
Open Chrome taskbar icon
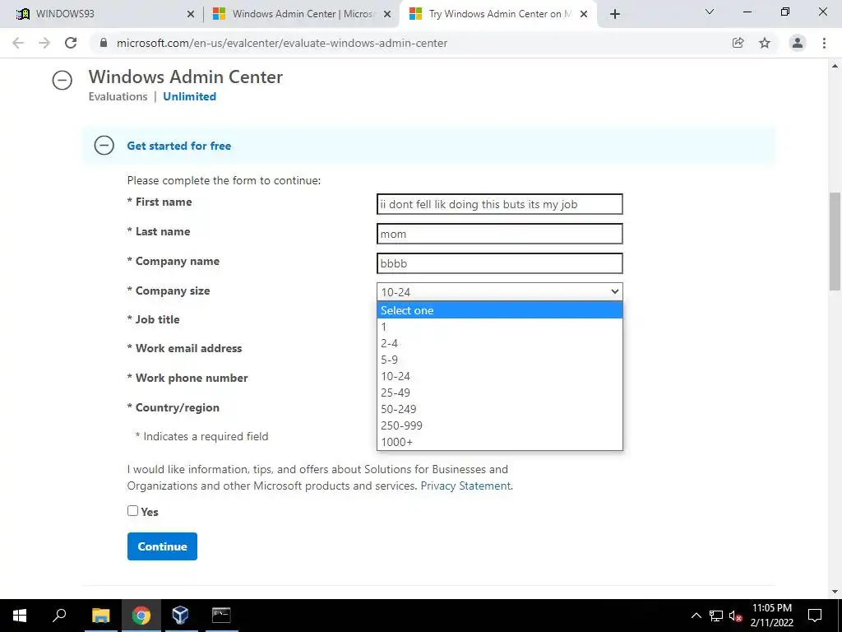(141, 616)
